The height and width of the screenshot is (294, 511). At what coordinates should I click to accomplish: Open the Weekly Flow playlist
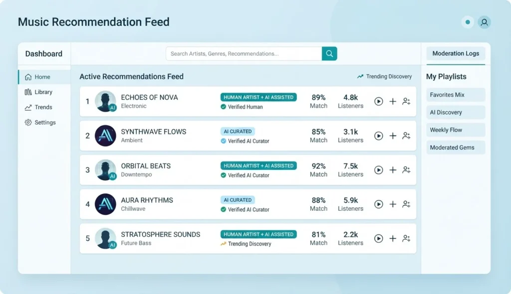tap(456, 130)
